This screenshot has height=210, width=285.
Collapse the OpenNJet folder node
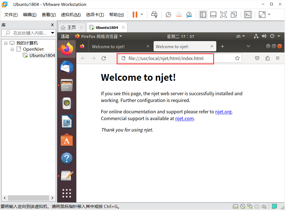coord(12,49)
